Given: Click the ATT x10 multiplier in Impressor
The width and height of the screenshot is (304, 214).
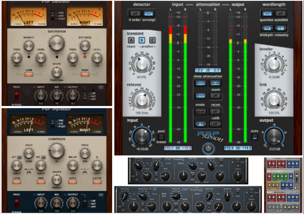Looking at the screenshot, I should click(x=19, y=157).
